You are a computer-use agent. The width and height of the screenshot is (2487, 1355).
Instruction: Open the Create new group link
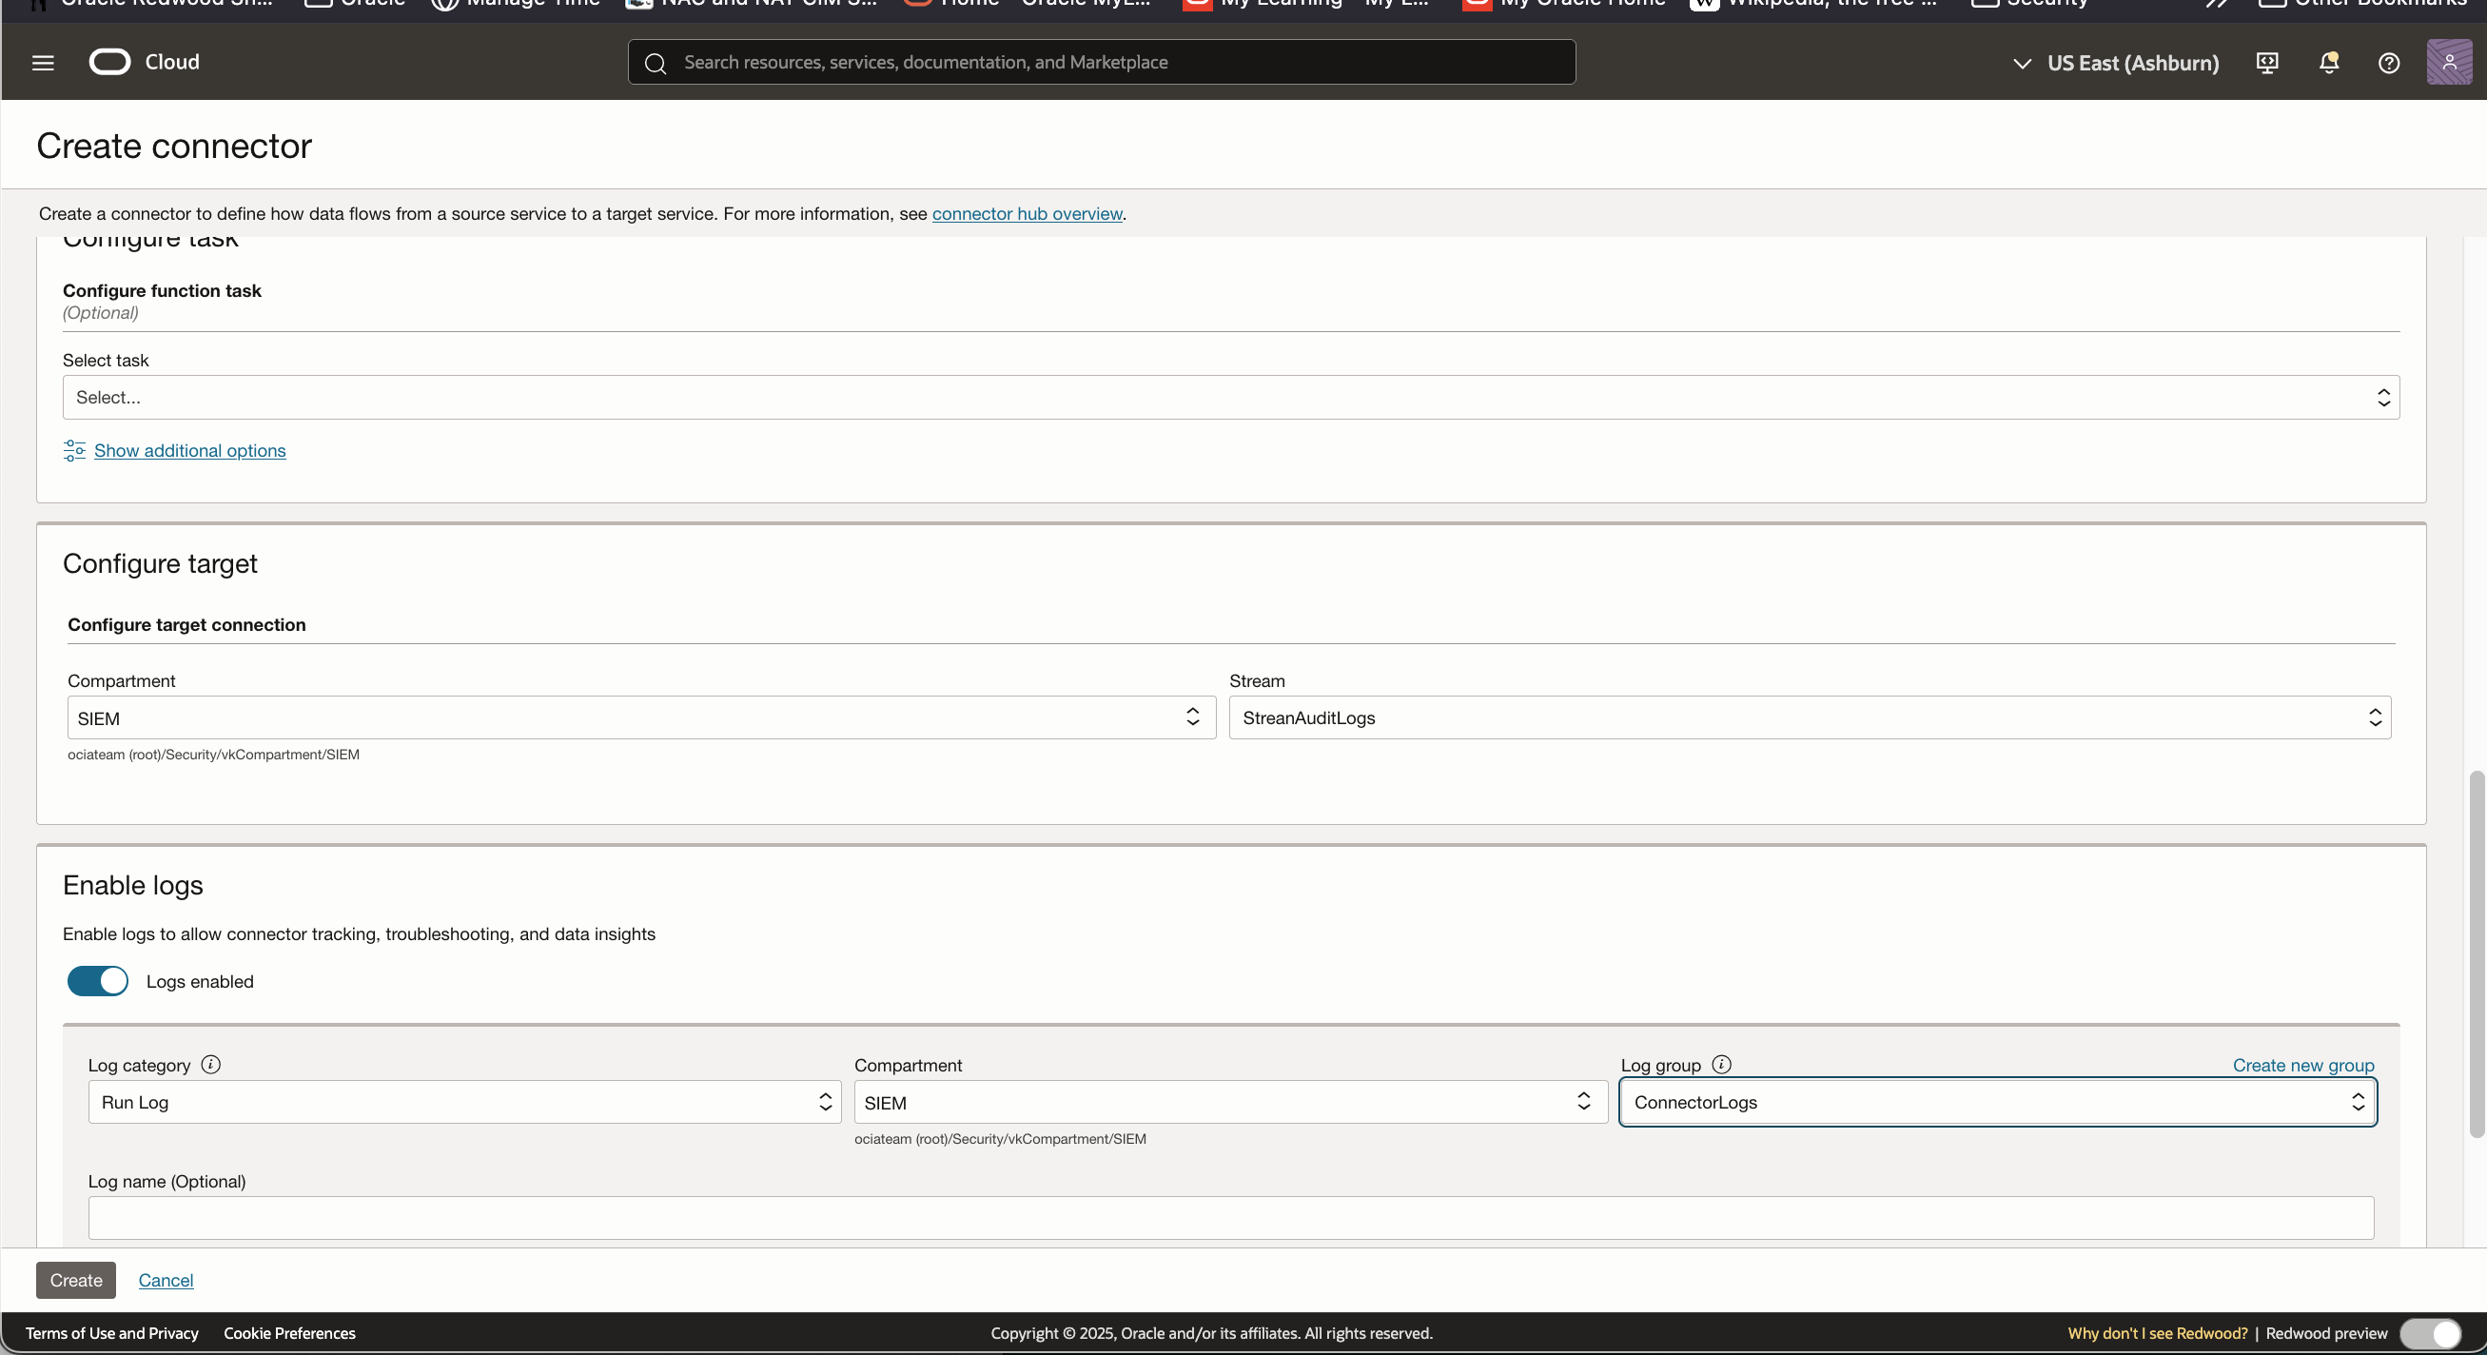(2302, 1066)
